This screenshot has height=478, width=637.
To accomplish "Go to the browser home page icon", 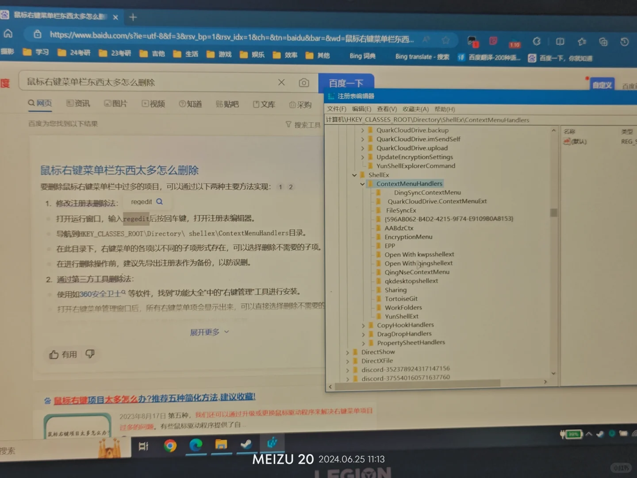I will tap(8, 34).
